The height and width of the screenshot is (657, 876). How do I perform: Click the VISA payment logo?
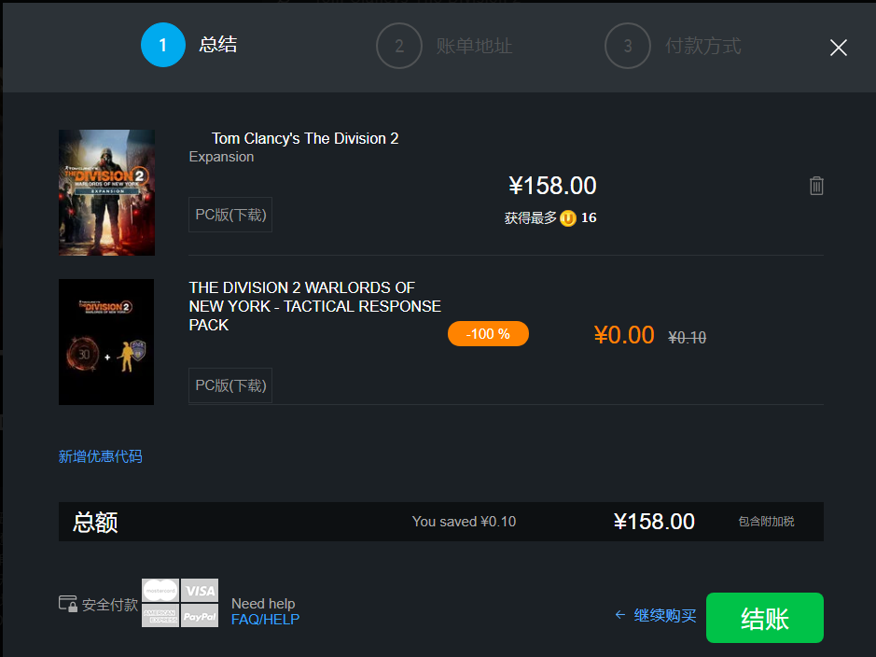coord(200,591)
